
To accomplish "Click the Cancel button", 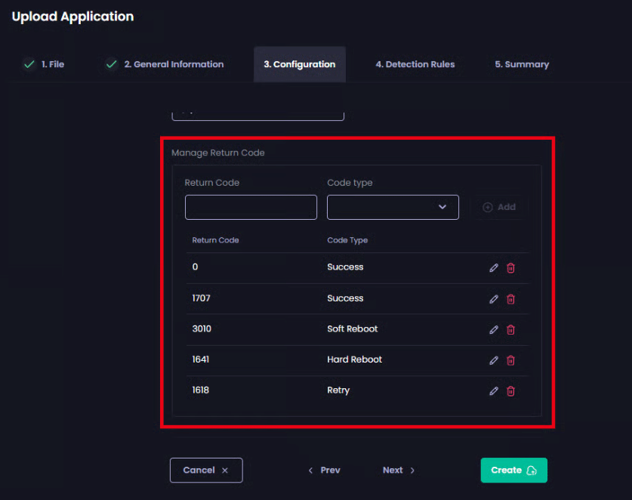I will pyautogui.click(x=205, y=470).
